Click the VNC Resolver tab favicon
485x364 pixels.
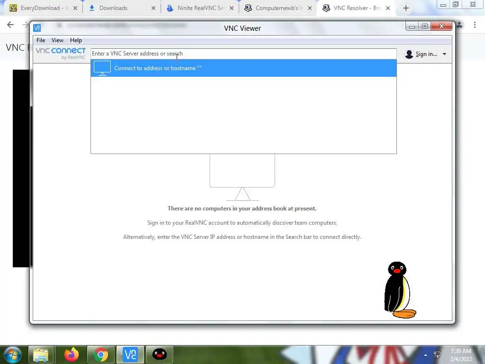pyautogui.click(x=326, y=8)
